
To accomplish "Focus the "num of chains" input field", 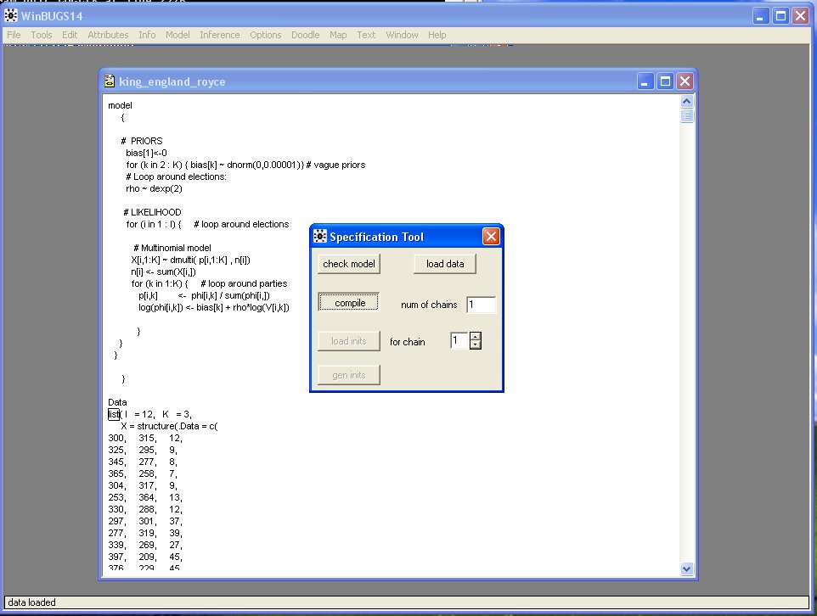I will (481, 305).
